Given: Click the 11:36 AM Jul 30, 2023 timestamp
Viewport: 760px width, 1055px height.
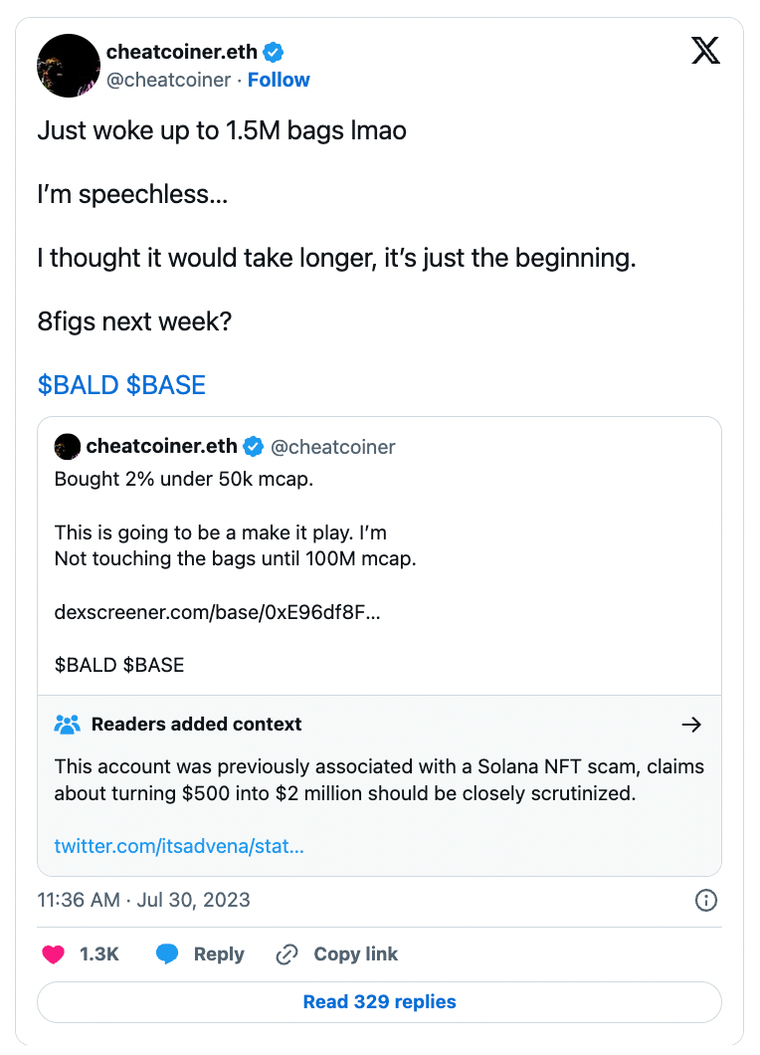Looking at the screenshot, I should 144,901.
